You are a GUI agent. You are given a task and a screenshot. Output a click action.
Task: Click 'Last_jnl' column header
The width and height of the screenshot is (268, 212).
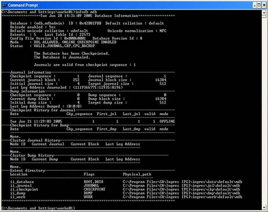(x=132, y=114)
